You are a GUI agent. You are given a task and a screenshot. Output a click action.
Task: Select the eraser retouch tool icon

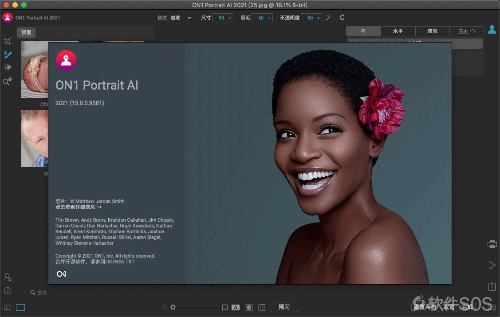[8, 67]
